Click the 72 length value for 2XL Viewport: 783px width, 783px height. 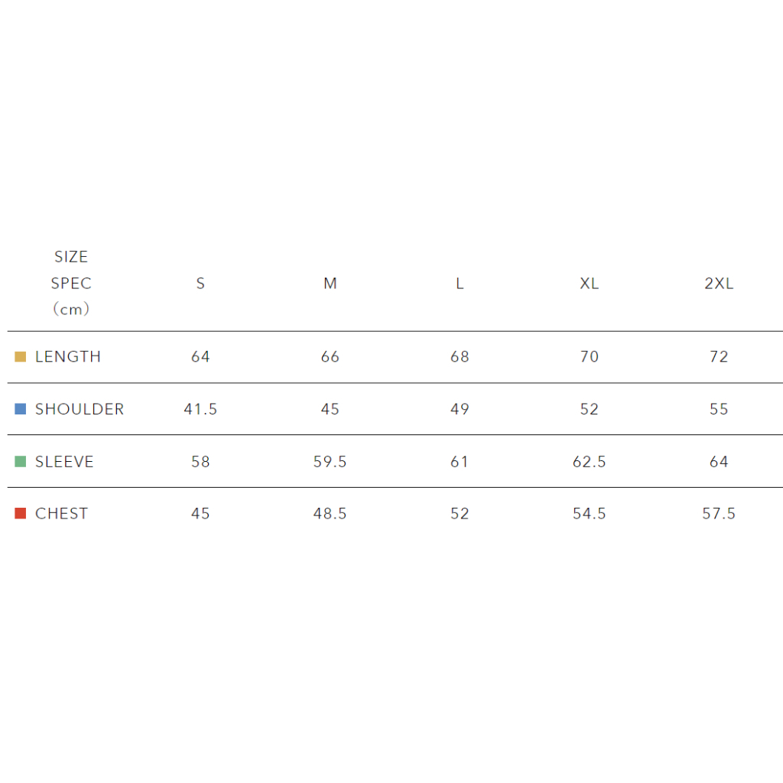pyautogui.click(x=719, y=356)
